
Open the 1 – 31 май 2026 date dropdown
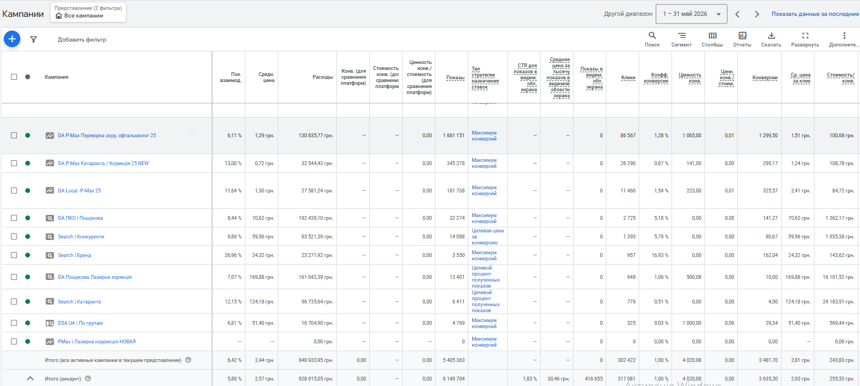pyautogui.click(x=691, y=14)
